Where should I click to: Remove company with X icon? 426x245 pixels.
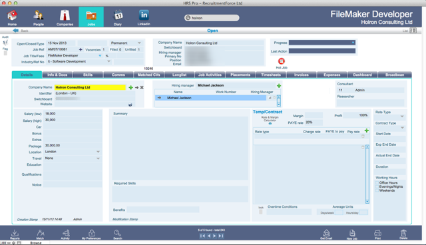click(142, 87)
